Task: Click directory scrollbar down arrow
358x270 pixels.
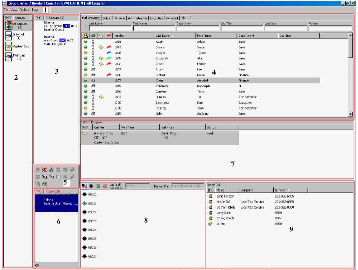Action: (351, 114)
